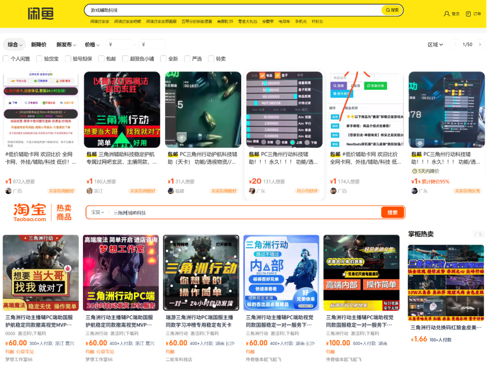
Task: Select hot search term 电动车
Action: coord(284,22)
